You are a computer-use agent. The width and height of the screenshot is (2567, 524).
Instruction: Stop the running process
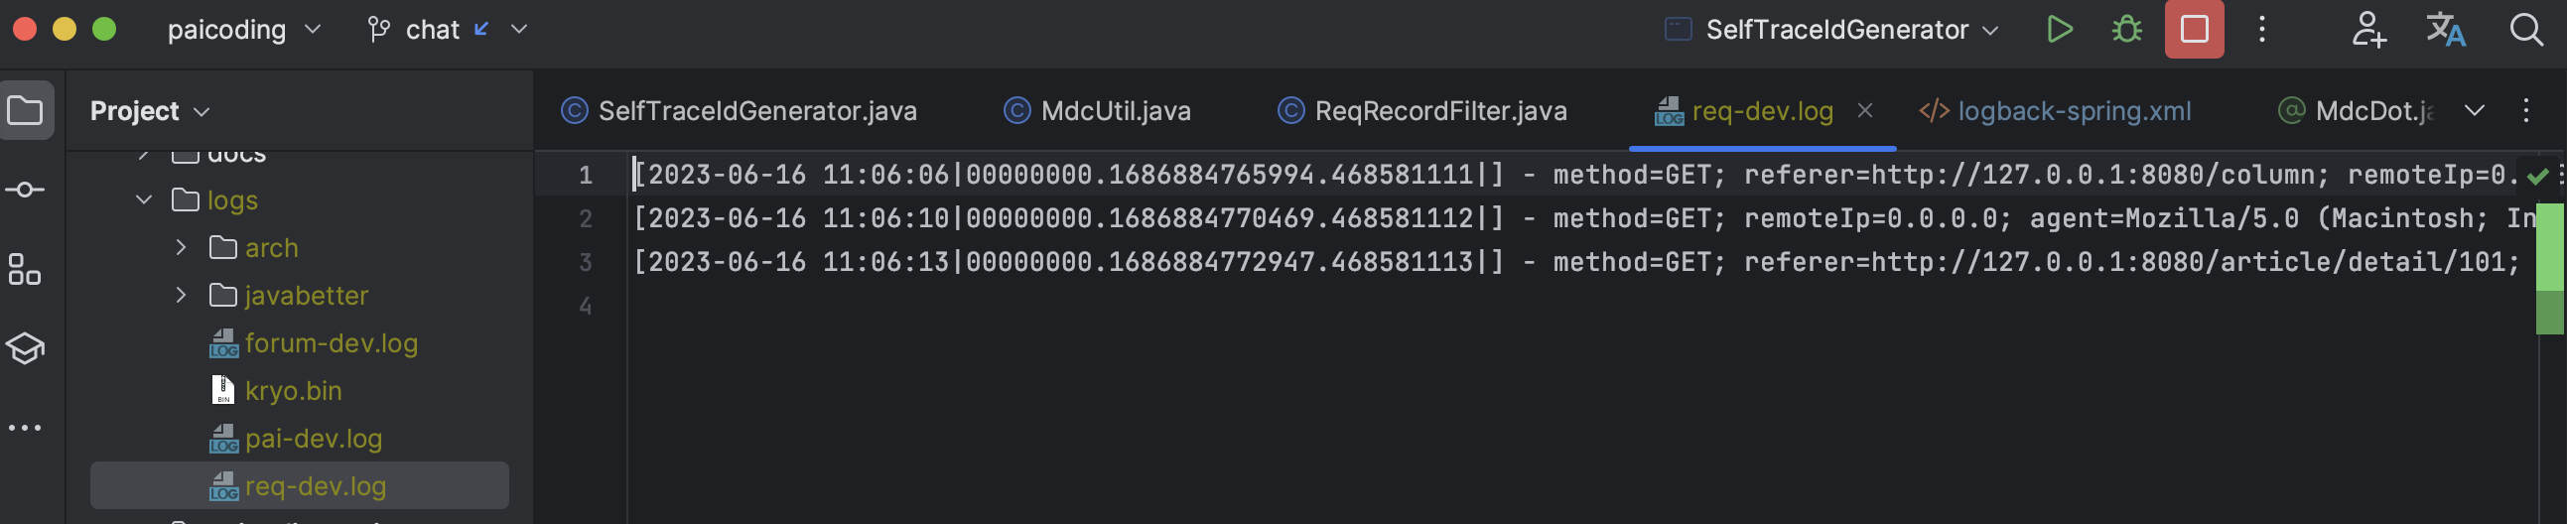point(2194,30)
